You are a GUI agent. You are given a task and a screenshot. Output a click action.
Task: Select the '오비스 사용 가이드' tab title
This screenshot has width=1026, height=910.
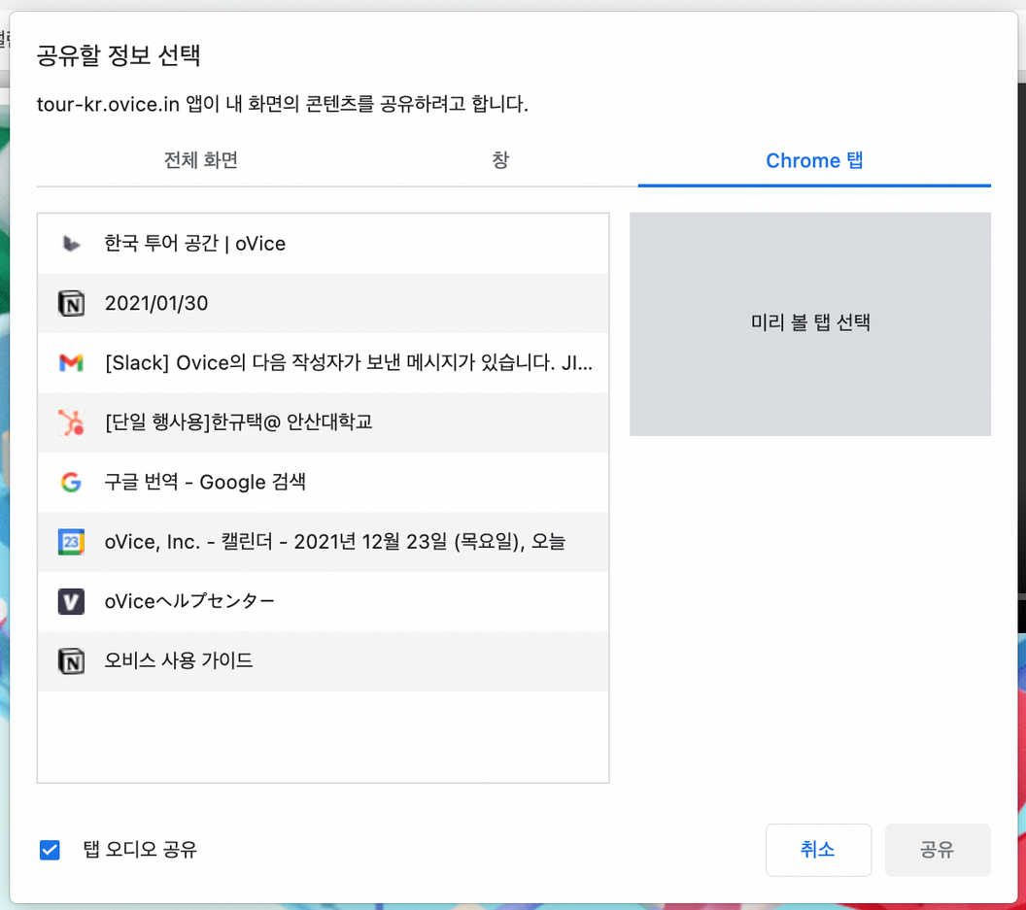click(x=179, y=660)
